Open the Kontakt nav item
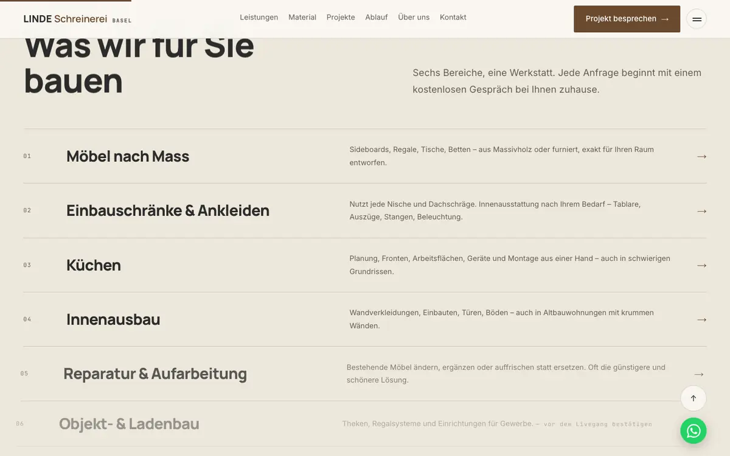The image size is (730, 456). coord(453,18)
